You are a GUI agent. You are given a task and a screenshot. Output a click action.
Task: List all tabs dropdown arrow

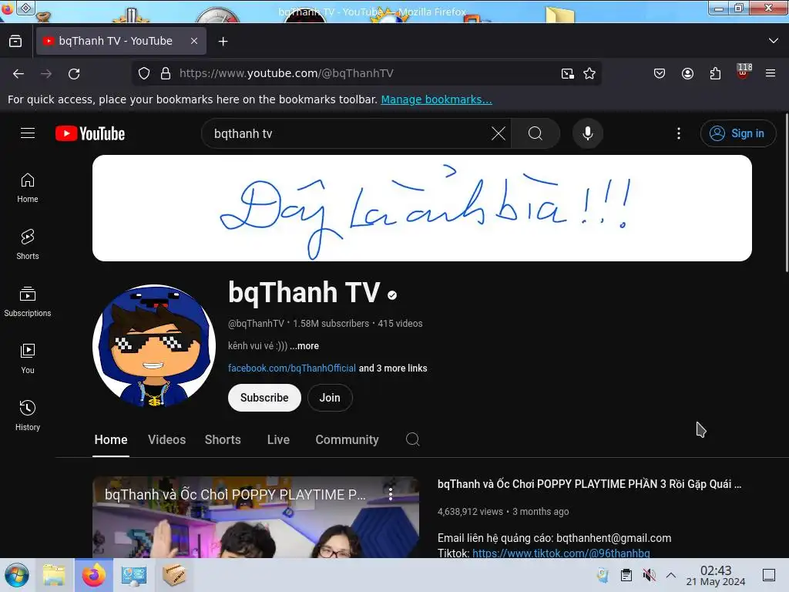(774, 41)
